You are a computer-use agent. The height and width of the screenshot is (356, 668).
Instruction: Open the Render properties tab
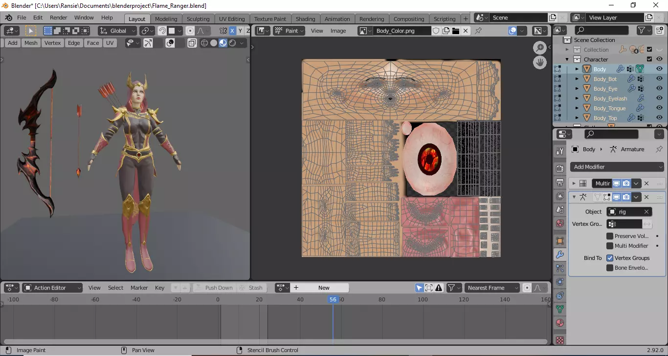560,169
